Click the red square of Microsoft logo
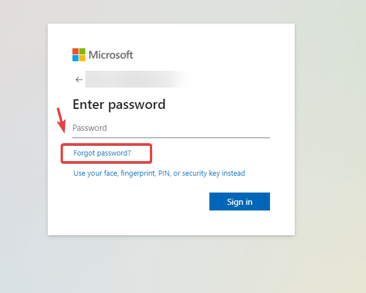 click(x=75, y=51)
